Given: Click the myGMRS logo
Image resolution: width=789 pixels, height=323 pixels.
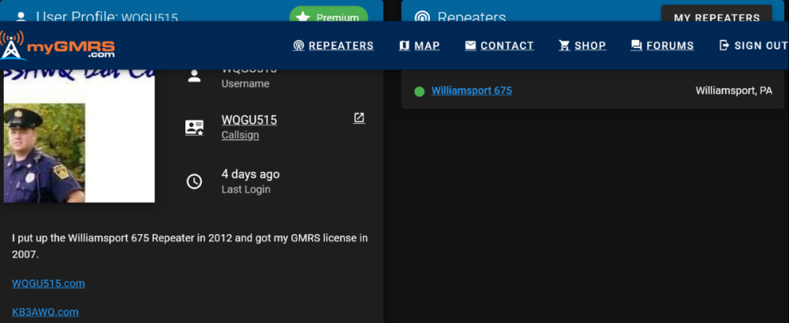Looking at the screenshot, I should point(59,45).
